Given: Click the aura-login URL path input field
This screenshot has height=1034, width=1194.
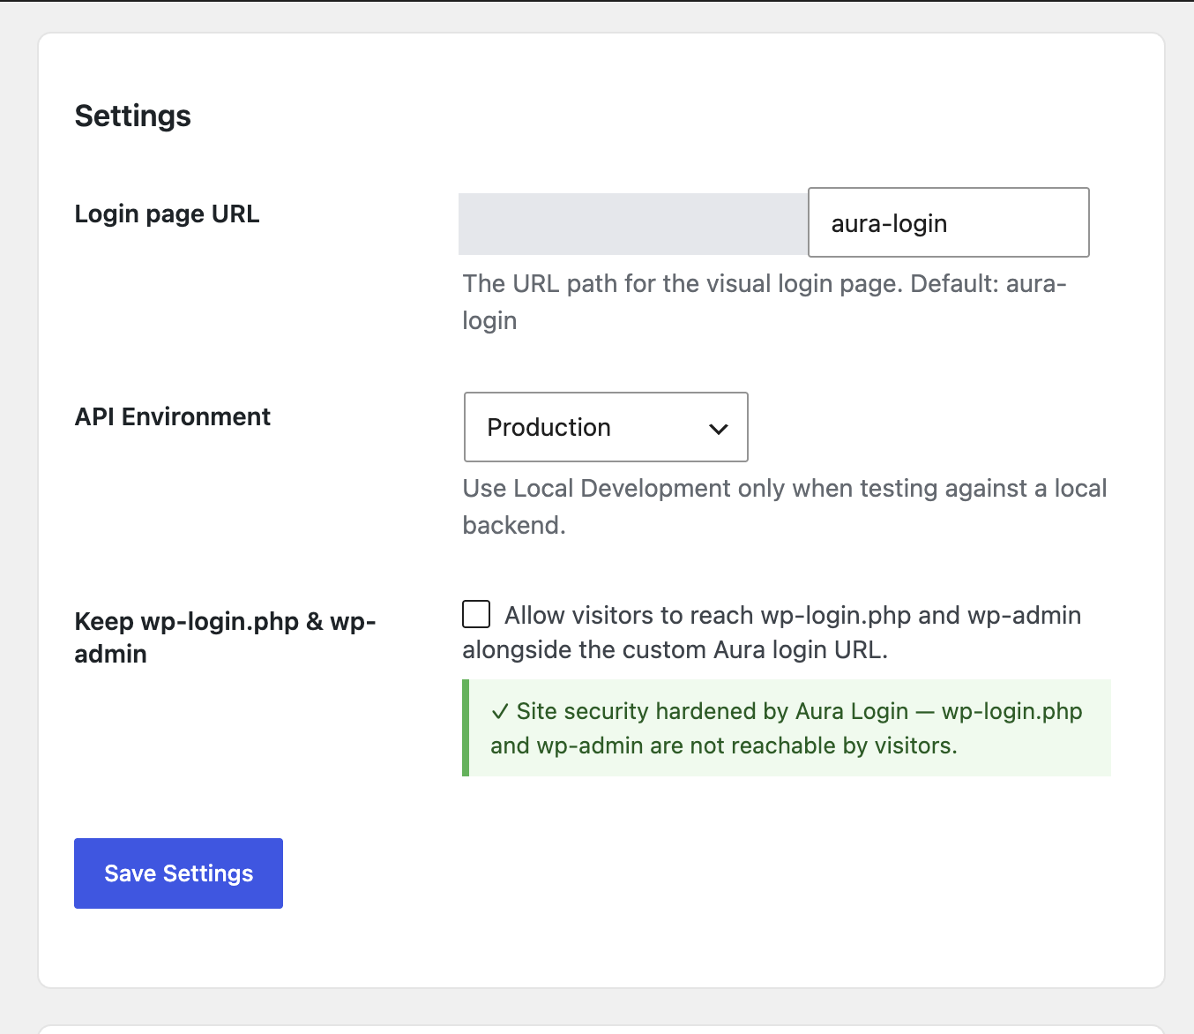Looking at the screenshot, I should click(949, 222).
